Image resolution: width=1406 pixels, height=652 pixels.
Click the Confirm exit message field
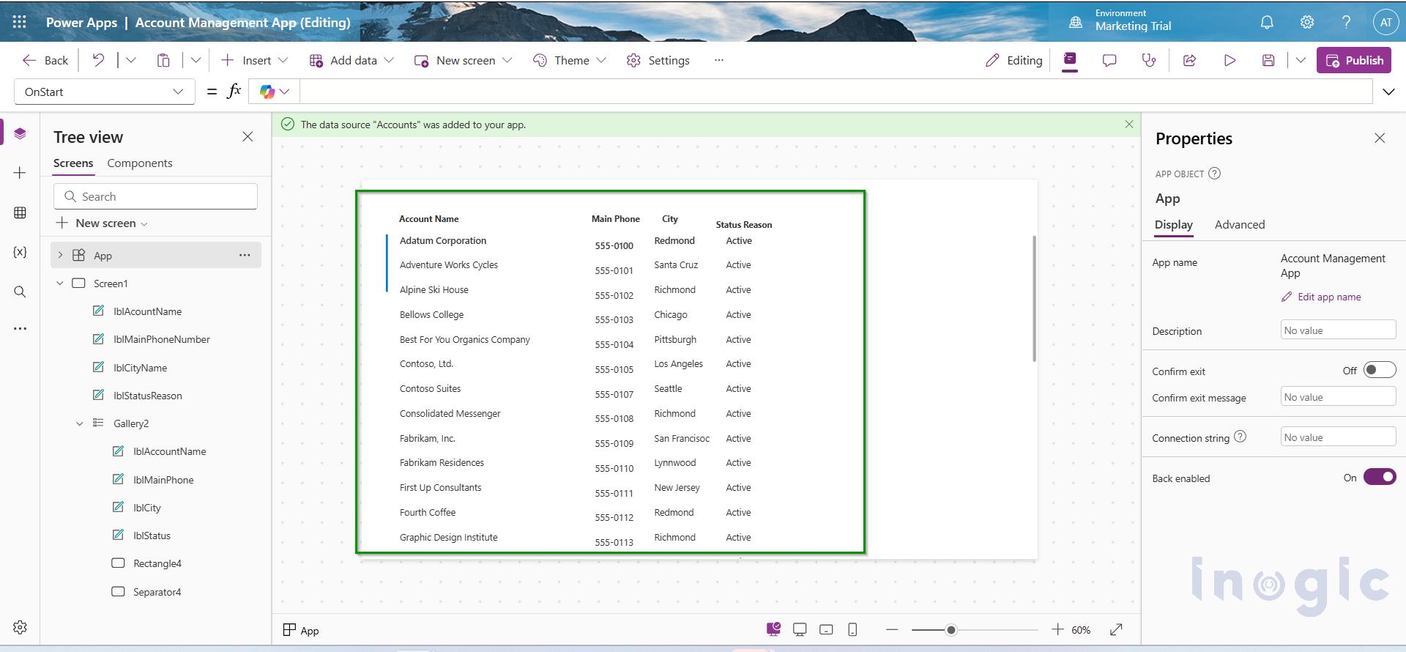[x=1338, y=396]
